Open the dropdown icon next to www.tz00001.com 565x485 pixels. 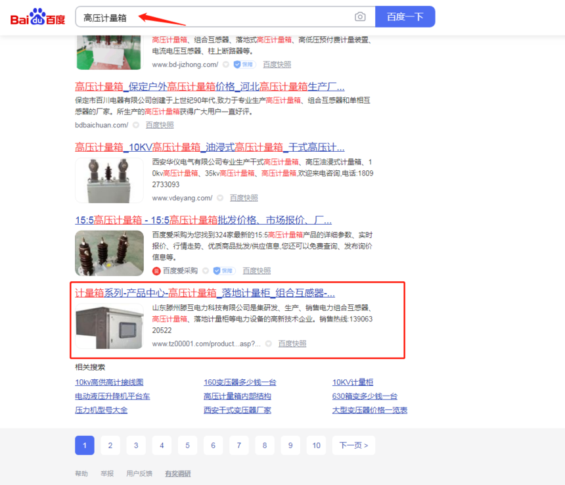pos(269,344)
